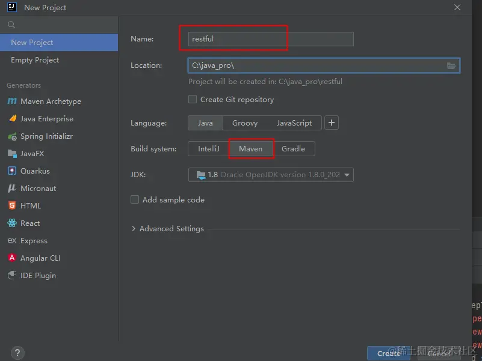Expand the Advanced Settings section

[167, 229]
